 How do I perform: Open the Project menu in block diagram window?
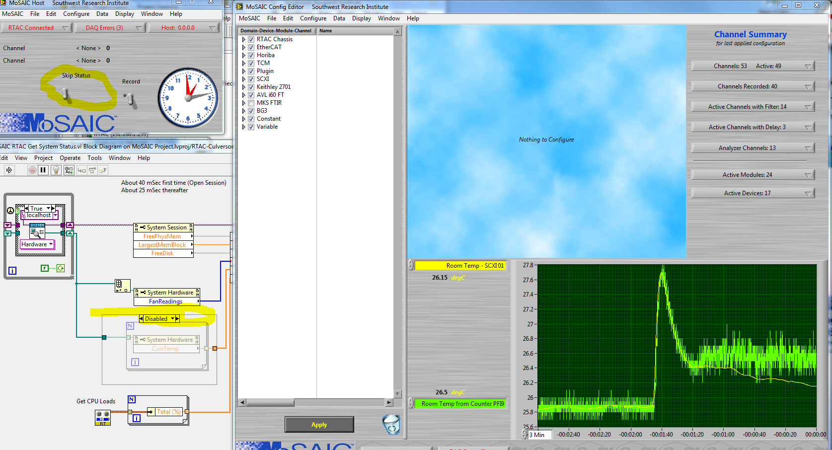(x=43, y=158)
